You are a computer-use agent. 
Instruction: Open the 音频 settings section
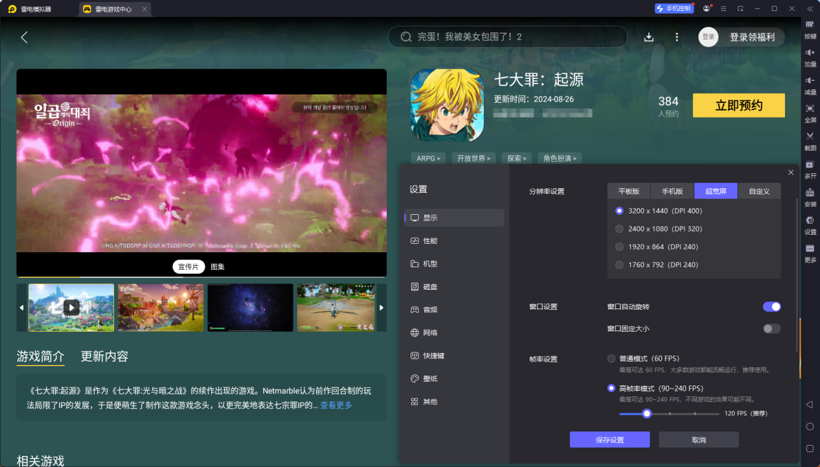[x=454, y=310]
